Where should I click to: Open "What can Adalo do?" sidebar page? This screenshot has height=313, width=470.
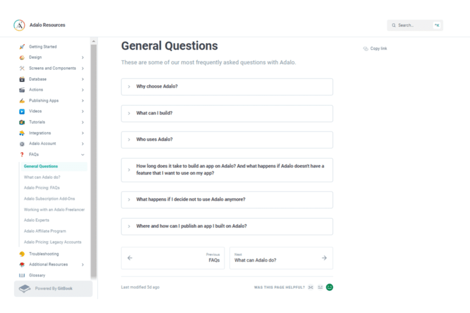point(42,177)
